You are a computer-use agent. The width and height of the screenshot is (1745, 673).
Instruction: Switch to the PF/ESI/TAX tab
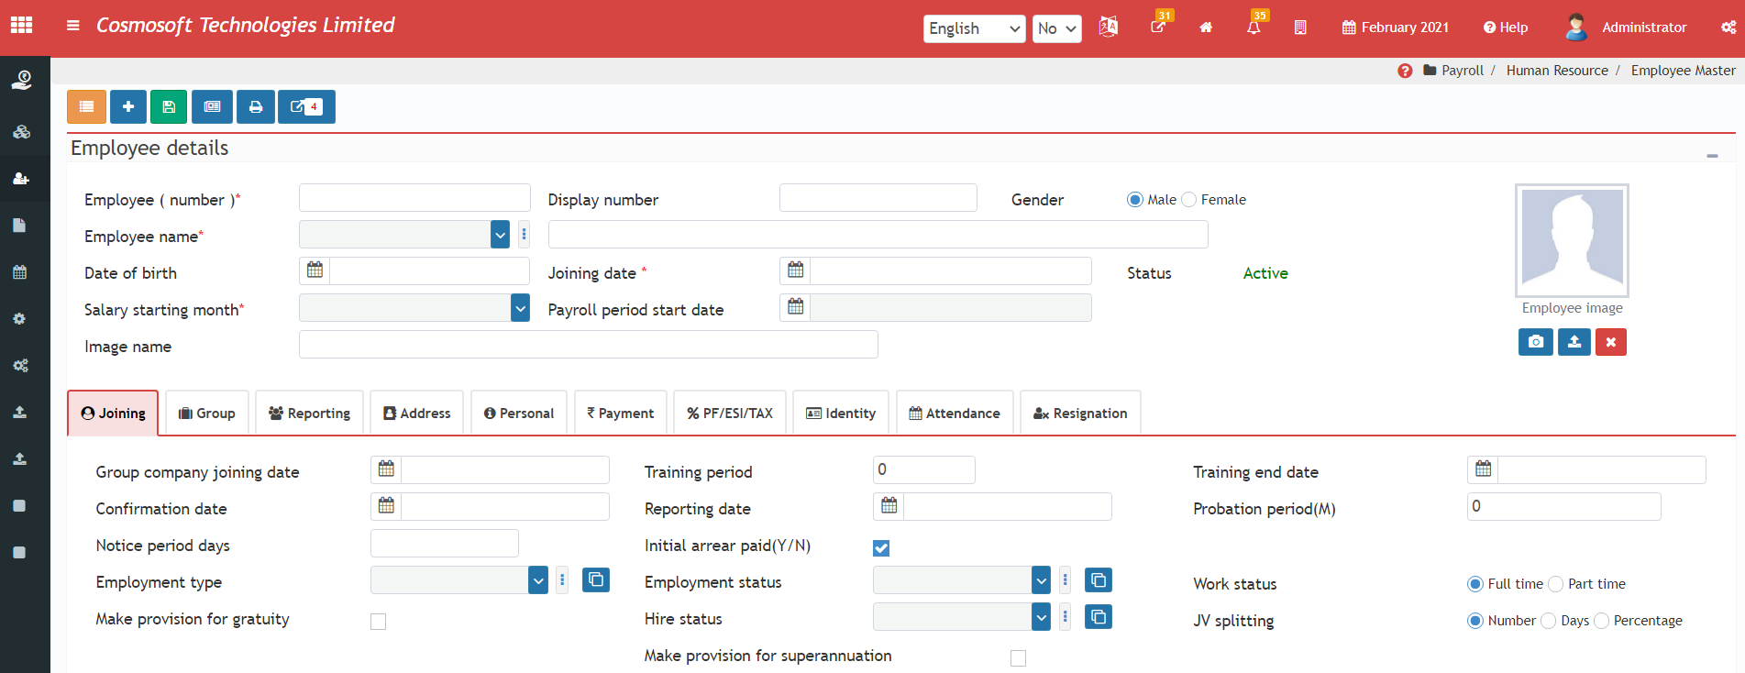(x=730, y=413)
